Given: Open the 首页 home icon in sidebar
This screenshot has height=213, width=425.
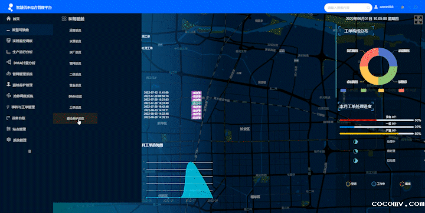Looking at the screenshot, I should coord(8,19).
